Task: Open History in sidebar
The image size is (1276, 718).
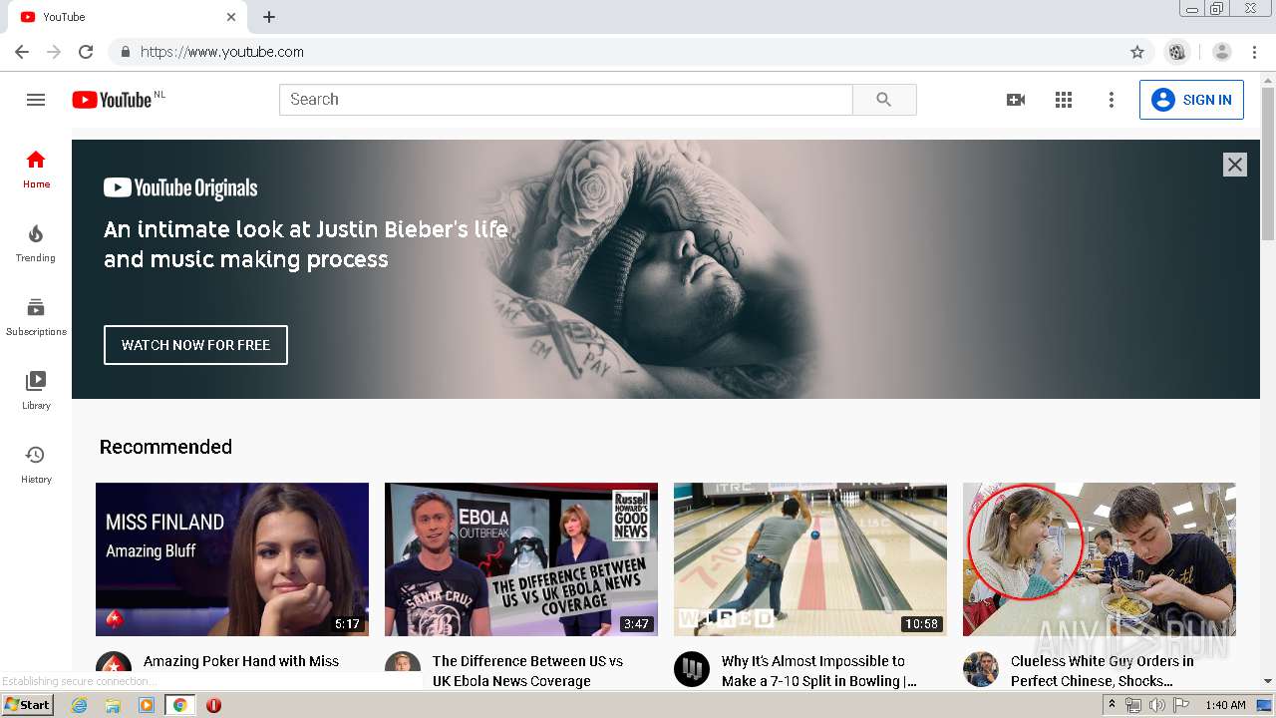Action: pyautogui.click(x=36, y=464)
